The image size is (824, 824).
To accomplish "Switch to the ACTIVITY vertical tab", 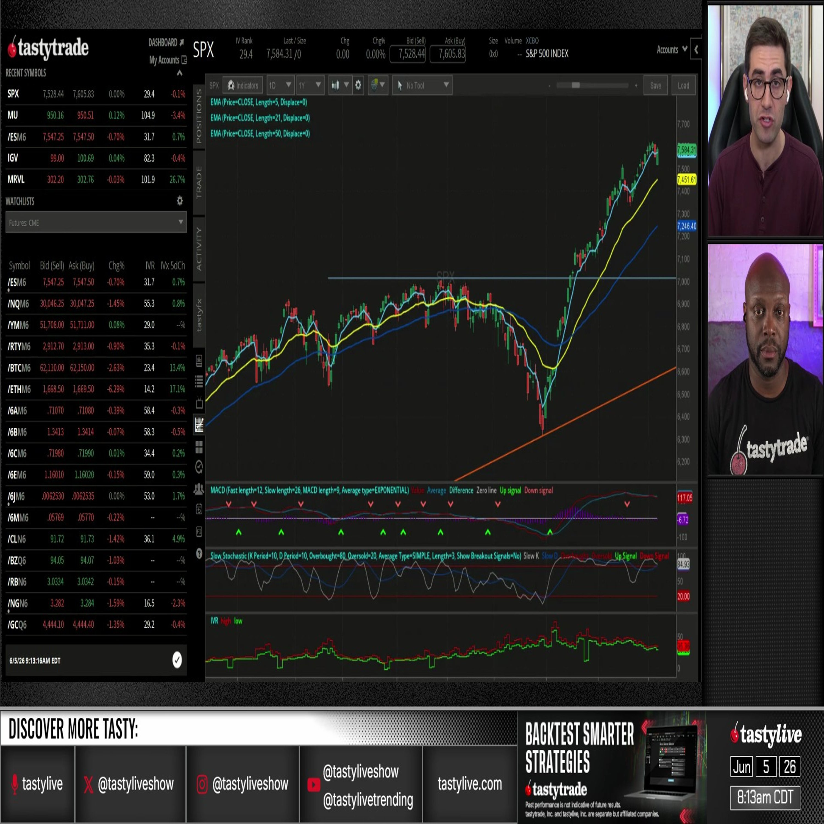I will [x=199, y=249].
